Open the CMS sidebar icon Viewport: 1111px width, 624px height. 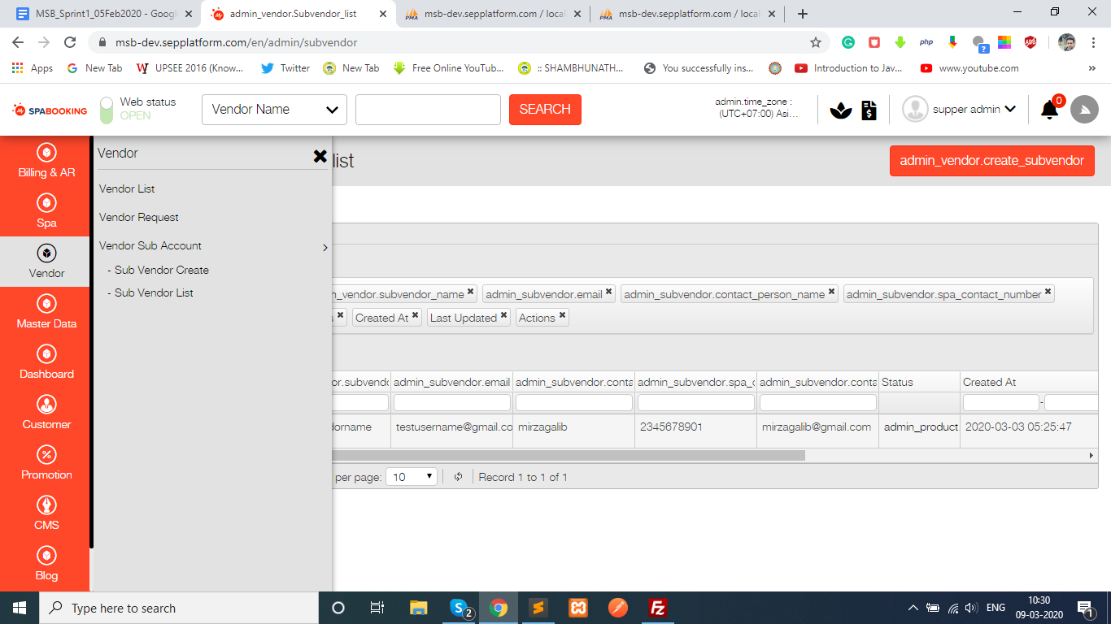pyautogui.click(x=46, y=505)
